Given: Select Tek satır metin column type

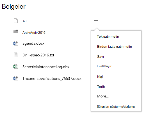Looking at the screenshot, I should point(108,37).
